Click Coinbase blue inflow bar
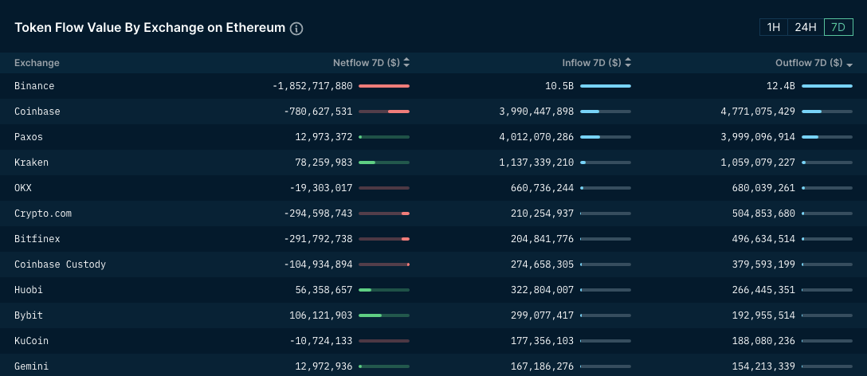This screenshot has width=867, height=376. point(606,112)
